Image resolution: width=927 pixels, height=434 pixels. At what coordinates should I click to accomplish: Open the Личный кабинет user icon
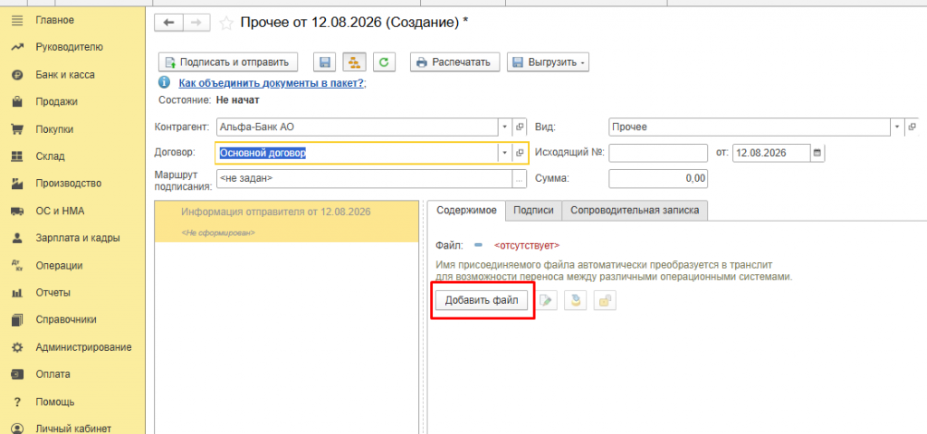tap(17, 429)
